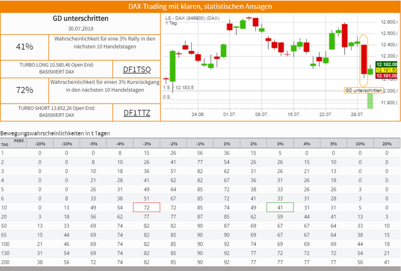This screenshot has width=401, height=271.
Task: Click the 'Bewegungswahrscheinlichkeiten in t Tagen' table caption
Action: (x=55, y=133)
